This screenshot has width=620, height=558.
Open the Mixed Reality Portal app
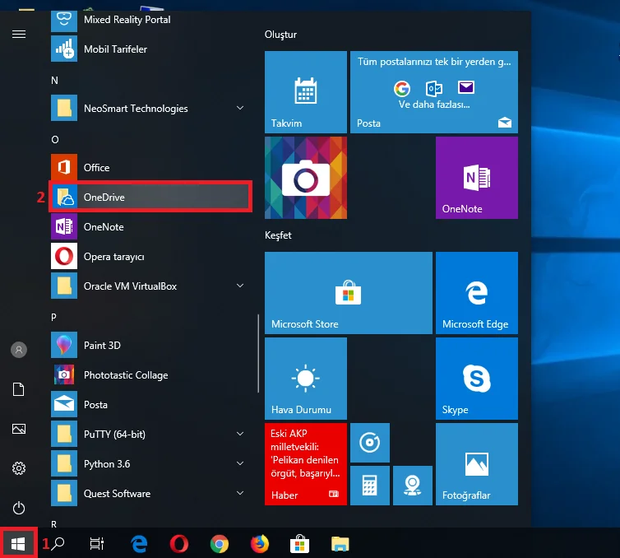click(x=150, y=20)
